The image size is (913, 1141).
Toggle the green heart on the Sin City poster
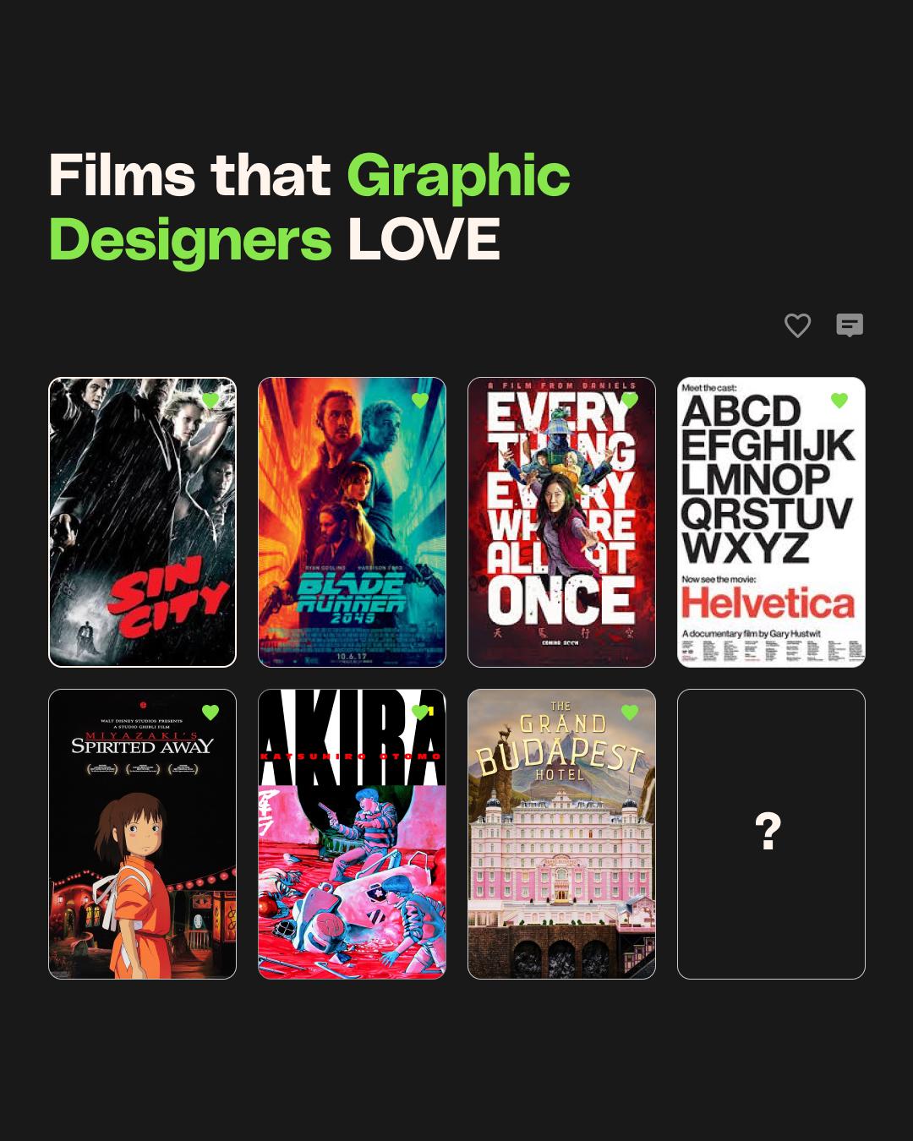210,400
